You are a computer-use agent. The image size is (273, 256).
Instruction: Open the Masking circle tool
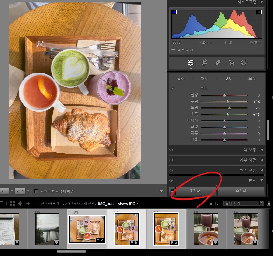point(244,63)
